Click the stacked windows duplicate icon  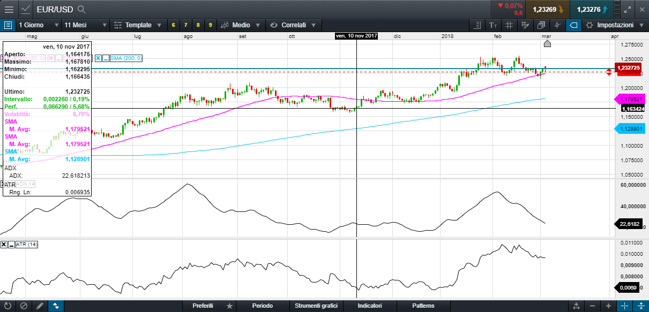pyautogui.click(x=541, y=25)
